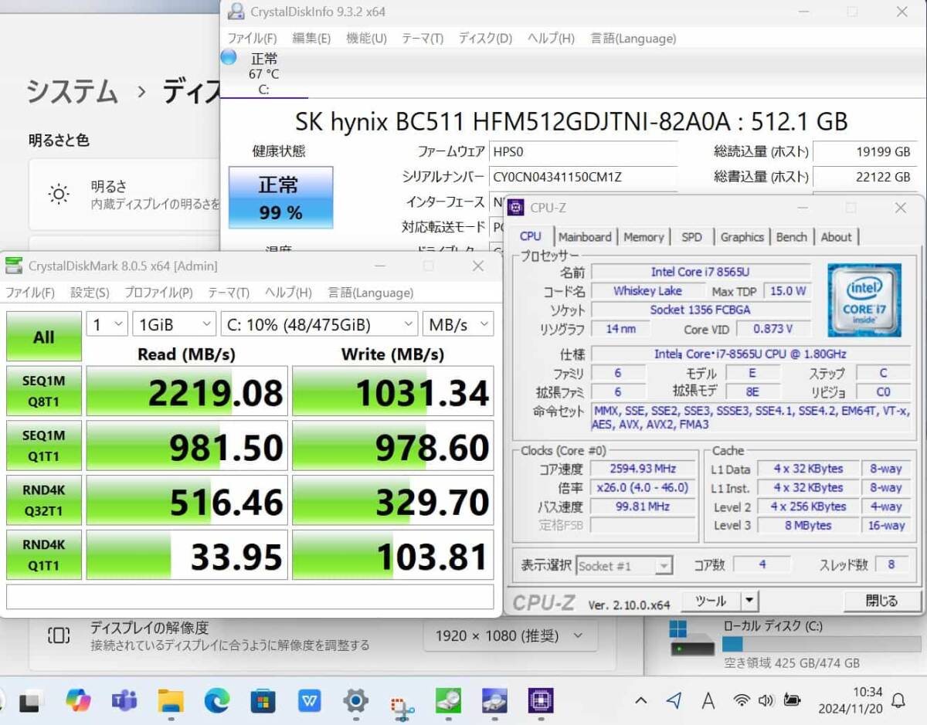Show hidden system tray icons
Viewport: 927px width, 725px height.
point(640,701)
